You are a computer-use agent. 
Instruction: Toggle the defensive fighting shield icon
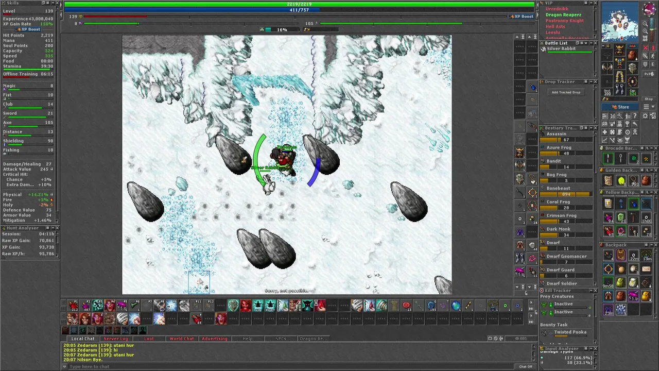pos(646,64)
